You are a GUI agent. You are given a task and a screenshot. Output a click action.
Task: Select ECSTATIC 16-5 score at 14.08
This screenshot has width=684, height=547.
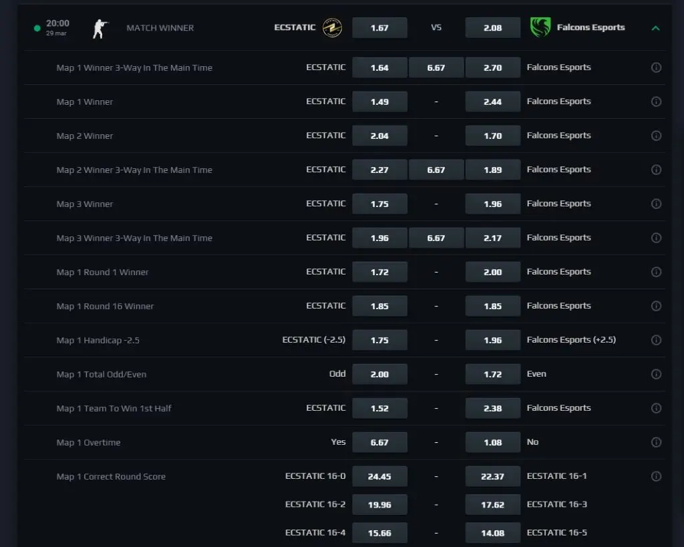(492, 532)
